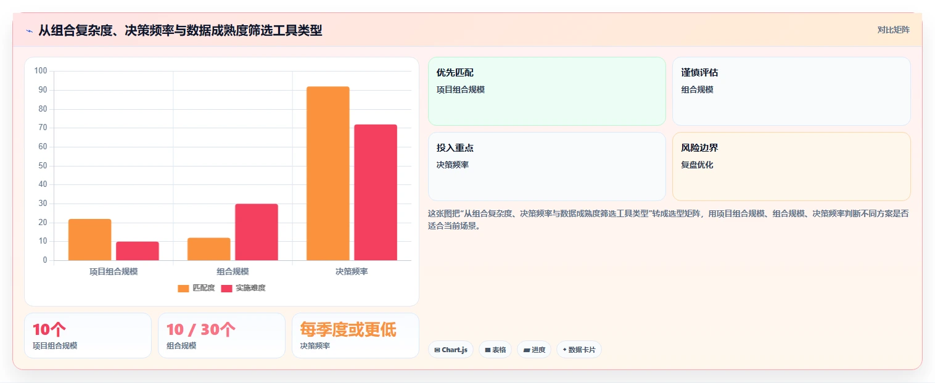
Task: Click the 对比矩阵 label in the header
Action: point(893,30)
